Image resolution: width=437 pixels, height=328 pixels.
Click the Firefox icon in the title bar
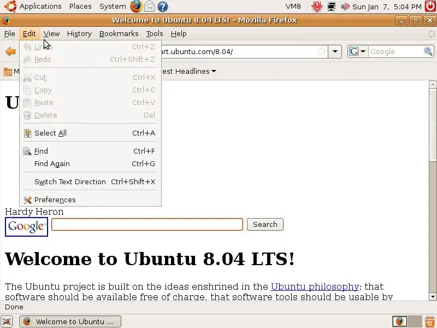click(x=5, y=20)
